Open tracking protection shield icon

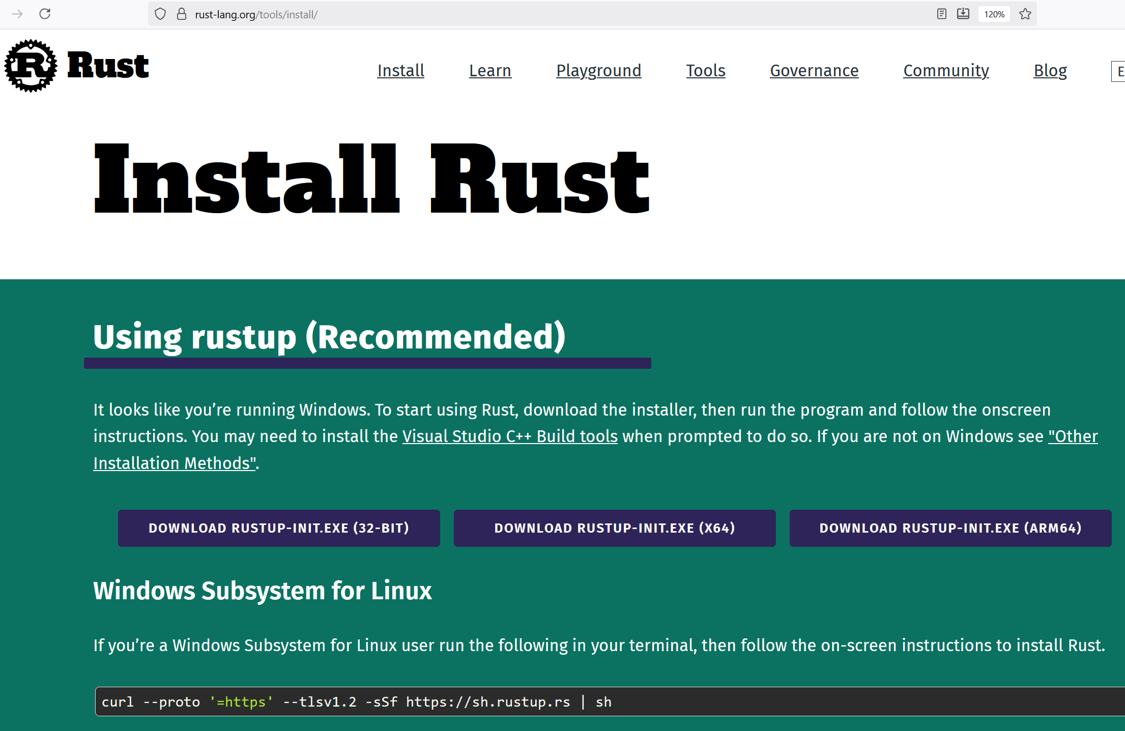pos(160,14)
